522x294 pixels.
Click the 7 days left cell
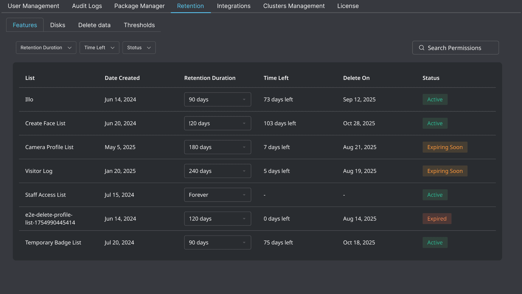pos(277,147)
